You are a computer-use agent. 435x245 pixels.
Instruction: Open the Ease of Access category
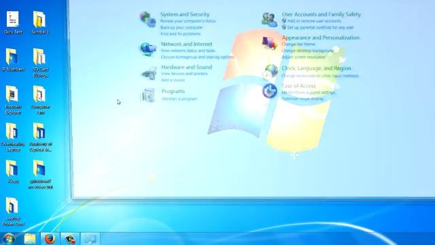click(298, 86)
